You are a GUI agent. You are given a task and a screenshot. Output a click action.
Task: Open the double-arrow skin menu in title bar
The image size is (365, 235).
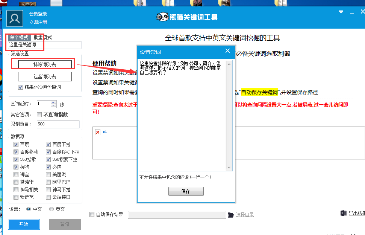341,12
